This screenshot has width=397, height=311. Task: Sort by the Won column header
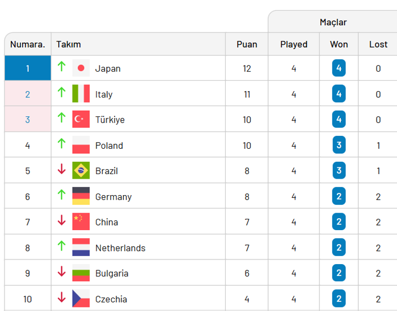point(339,44)
